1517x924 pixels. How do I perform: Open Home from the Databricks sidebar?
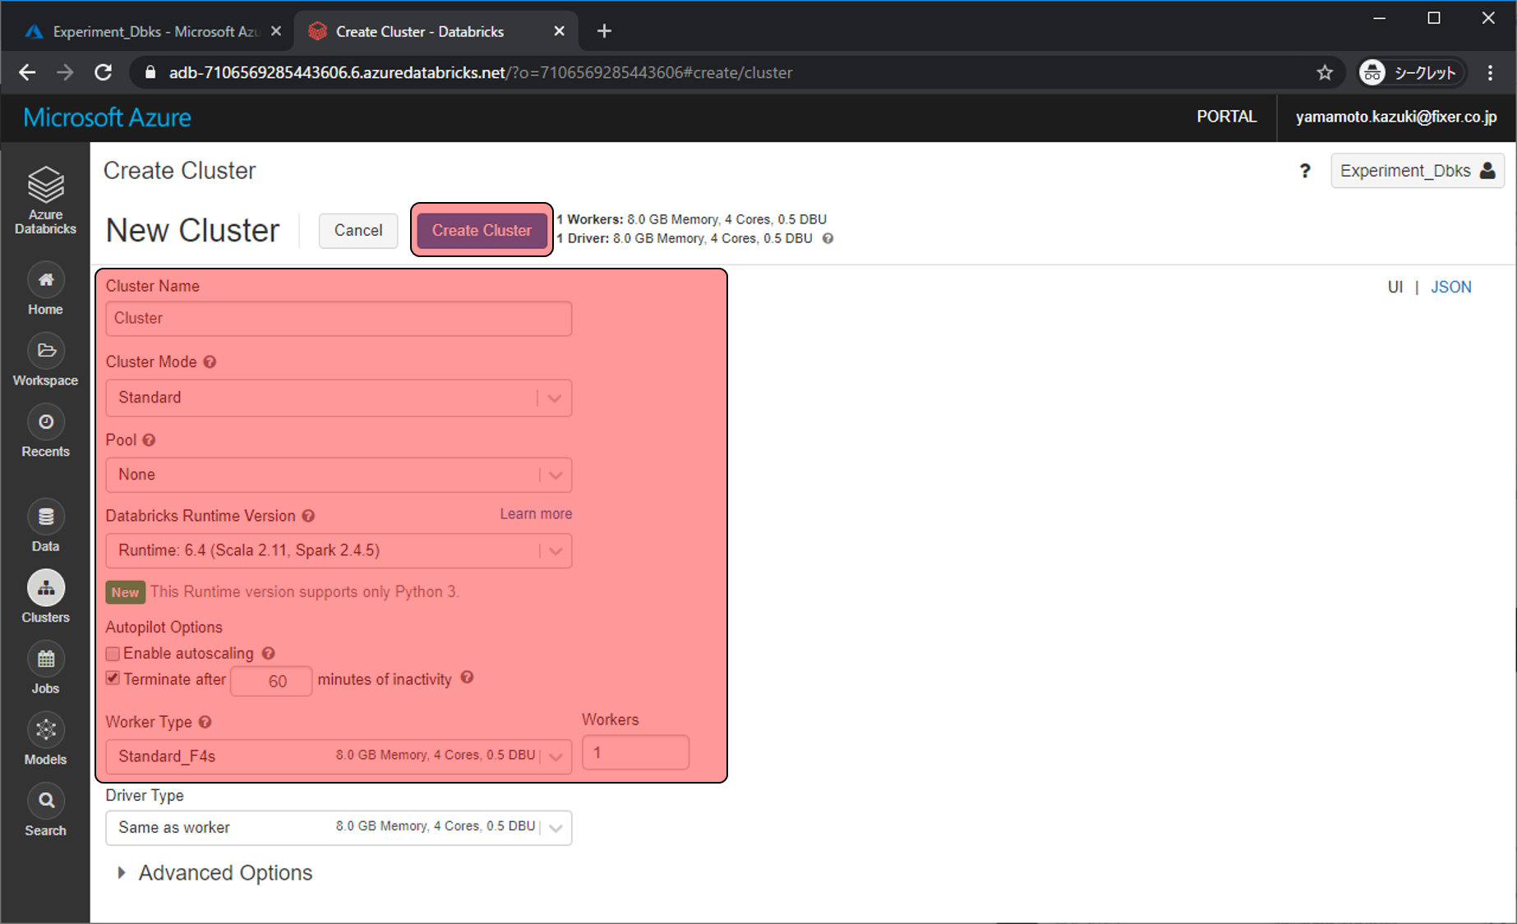(x=46, y=281)
